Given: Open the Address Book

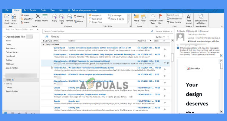Looking at the screenshot, I should [174, 19].
